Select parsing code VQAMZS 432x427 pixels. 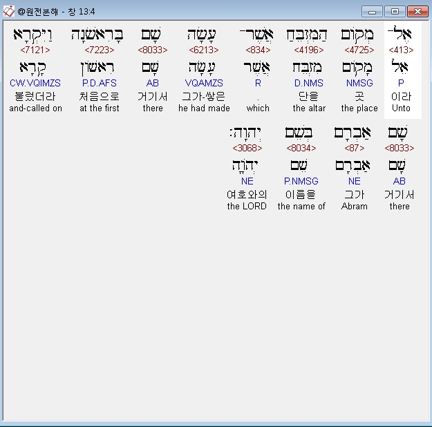[x=204, y=83]
